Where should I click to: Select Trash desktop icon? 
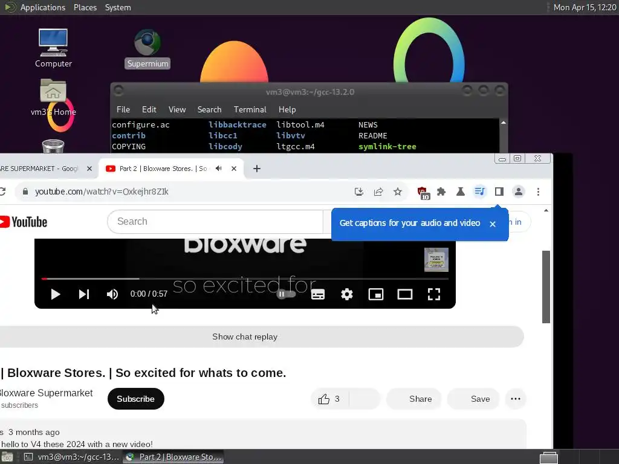[x=53, y=146]
